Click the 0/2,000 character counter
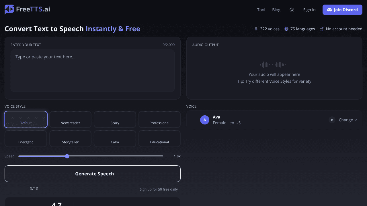Screen dimensions: 367x206 point(169,45)
